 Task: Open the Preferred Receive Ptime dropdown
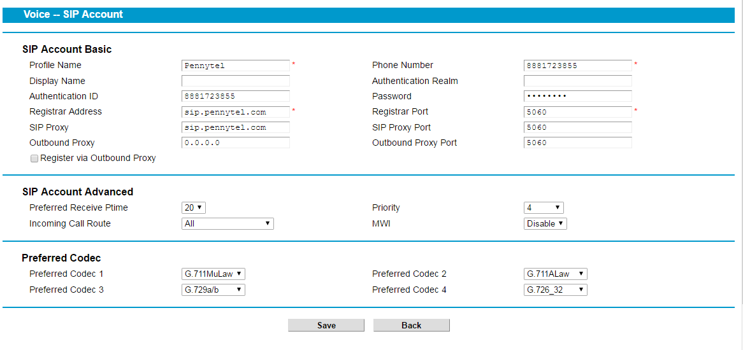[193, 207]
